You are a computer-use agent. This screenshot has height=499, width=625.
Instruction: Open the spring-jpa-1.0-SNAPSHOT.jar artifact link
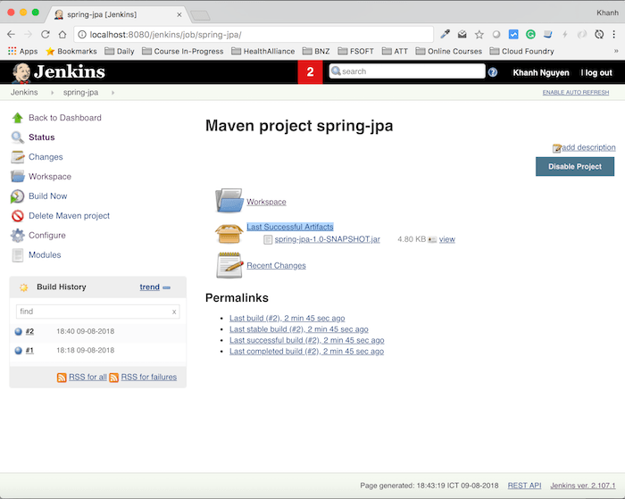328,239
